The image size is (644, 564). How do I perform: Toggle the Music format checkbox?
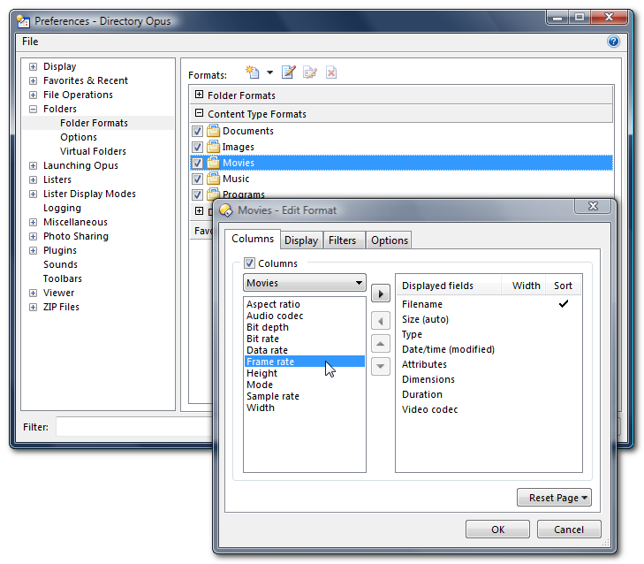point(198,179)
